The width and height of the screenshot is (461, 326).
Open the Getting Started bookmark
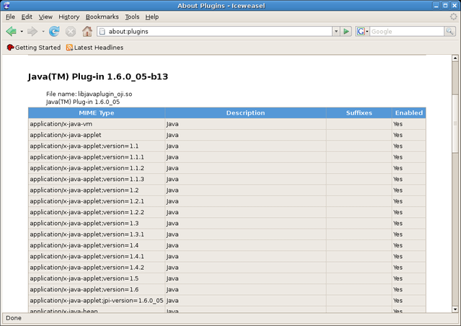[34, 48]
